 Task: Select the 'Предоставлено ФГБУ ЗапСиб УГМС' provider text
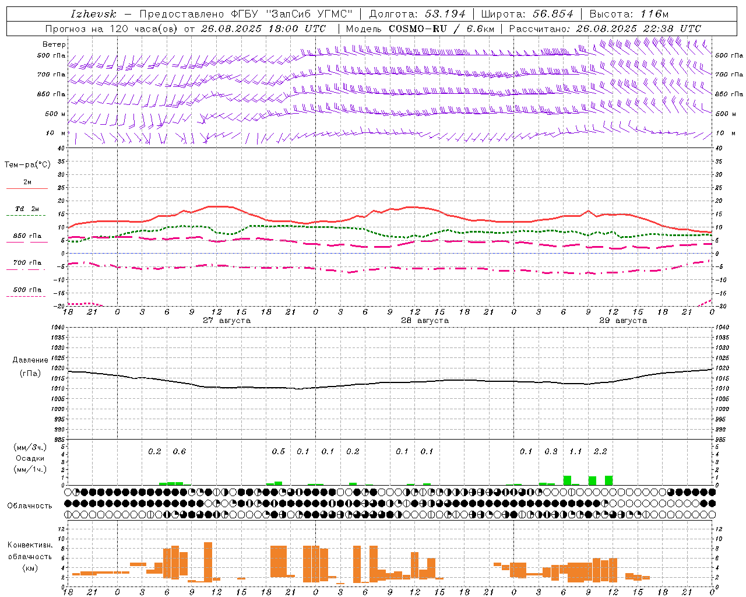(x=246, y=14)
